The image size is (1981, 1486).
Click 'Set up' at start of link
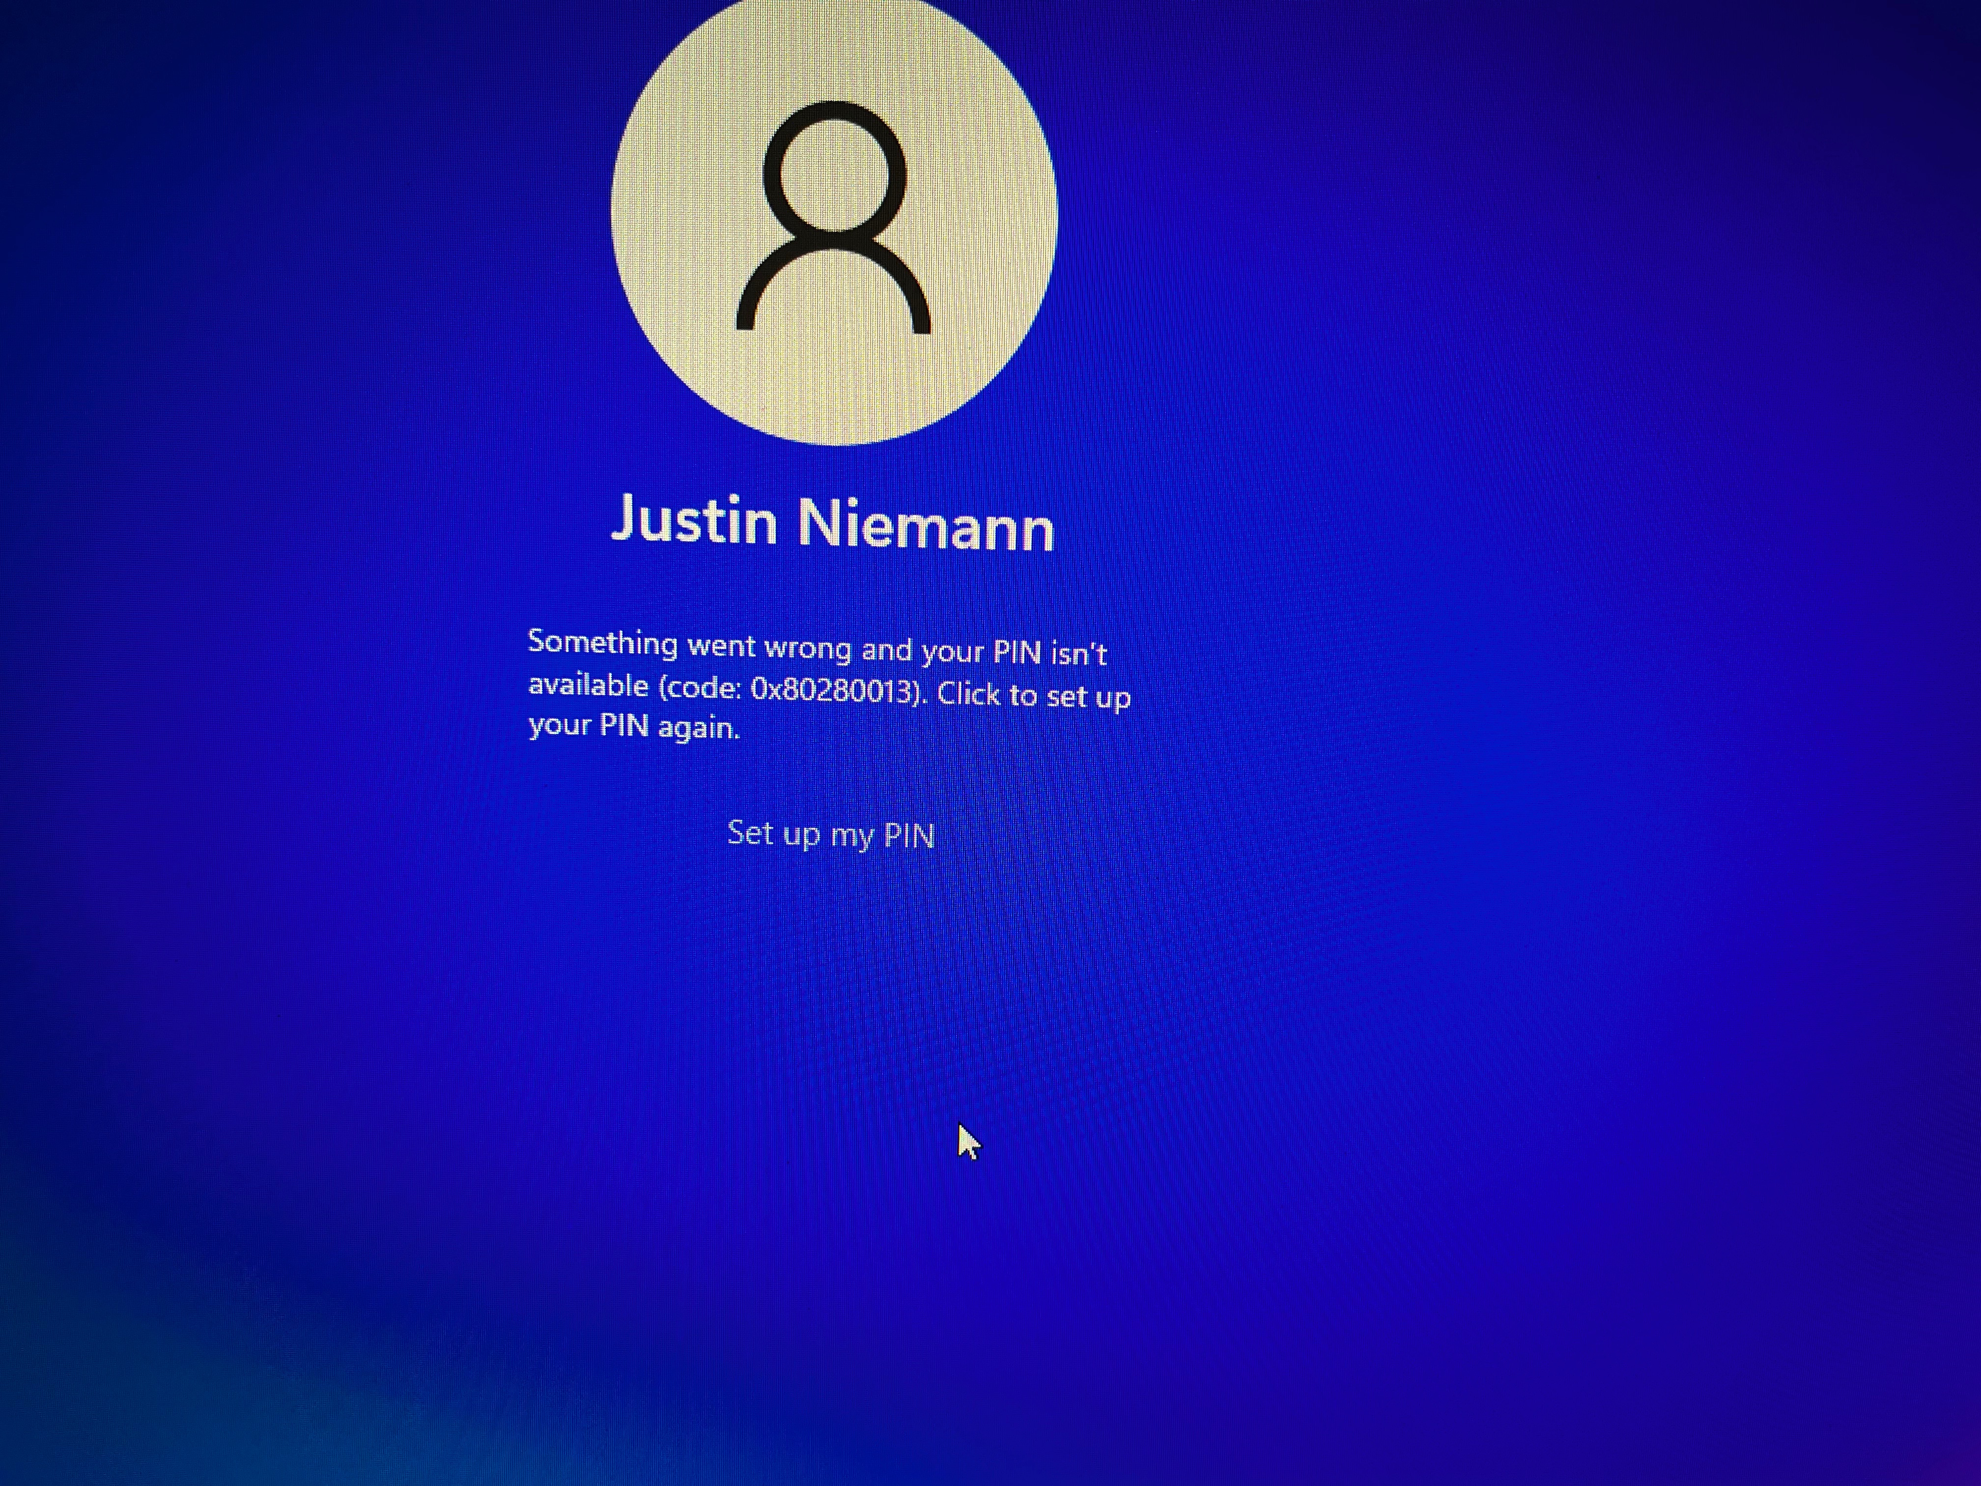[x=774, y=833]
